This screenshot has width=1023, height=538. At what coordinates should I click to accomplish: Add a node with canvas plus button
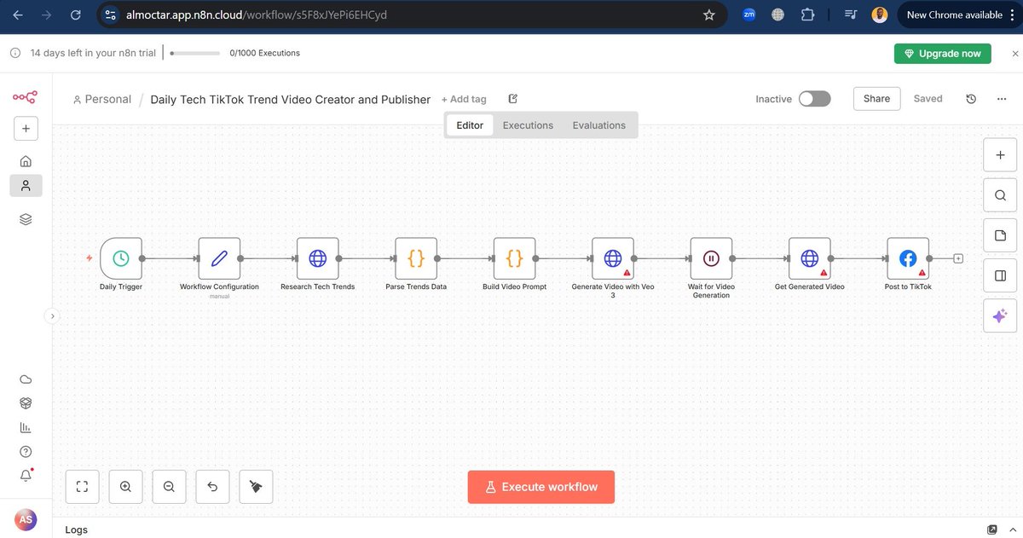[x=1000, y=155]
